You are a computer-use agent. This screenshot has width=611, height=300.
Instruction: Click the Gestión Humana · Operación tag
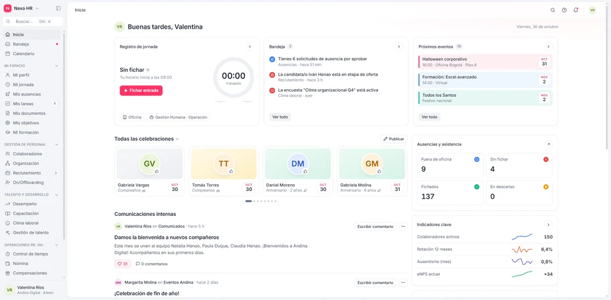tap(178, 117)
